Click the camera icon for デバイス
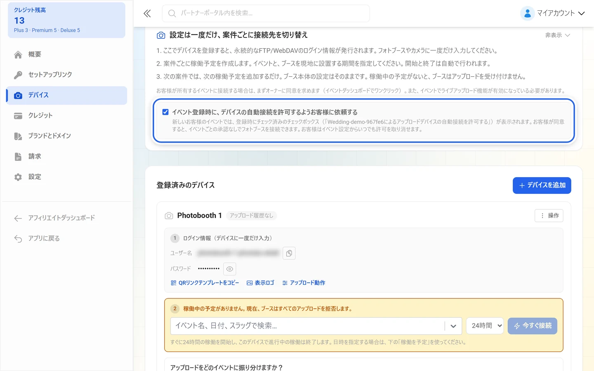Viewport: 594px width, 371px height. (18, 95)
